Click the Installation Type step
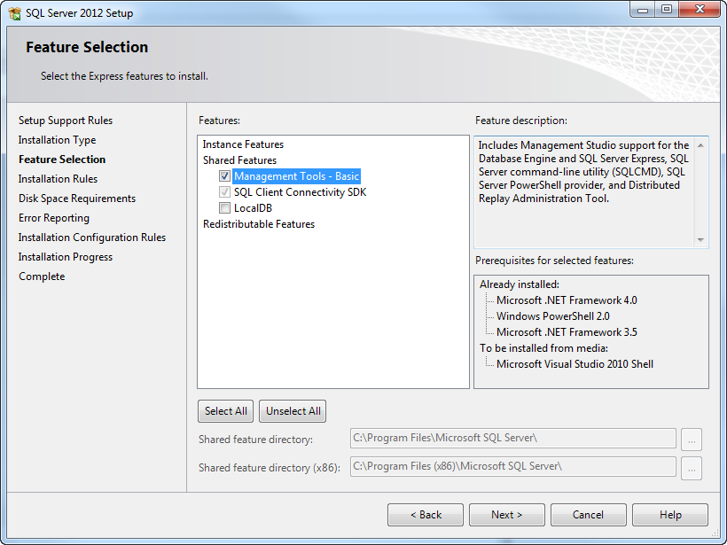727x545 pixels. click(x=57, y=140)
